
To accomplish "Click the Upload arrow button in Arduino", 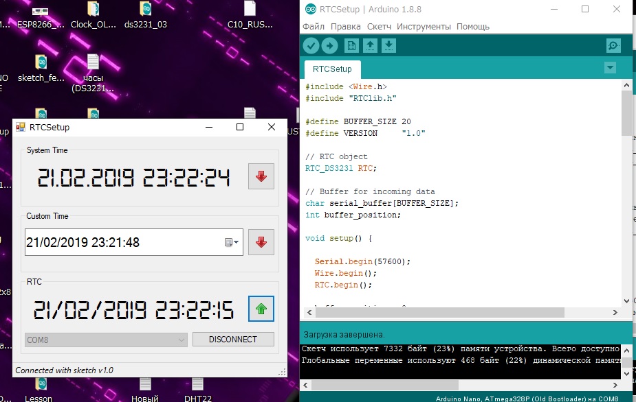I will coord(330,46).
